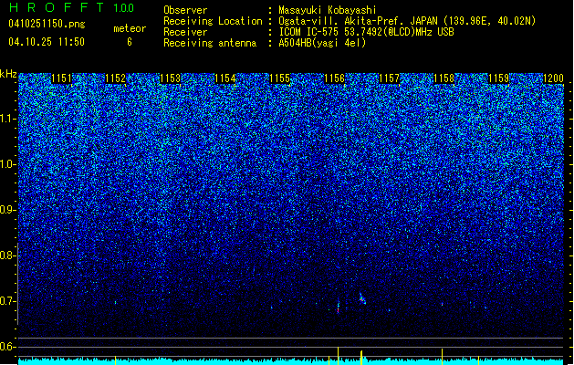Click the yellow power spike under 1158
Viewport: 574px width, 365px height.
(x=443, y=357)
